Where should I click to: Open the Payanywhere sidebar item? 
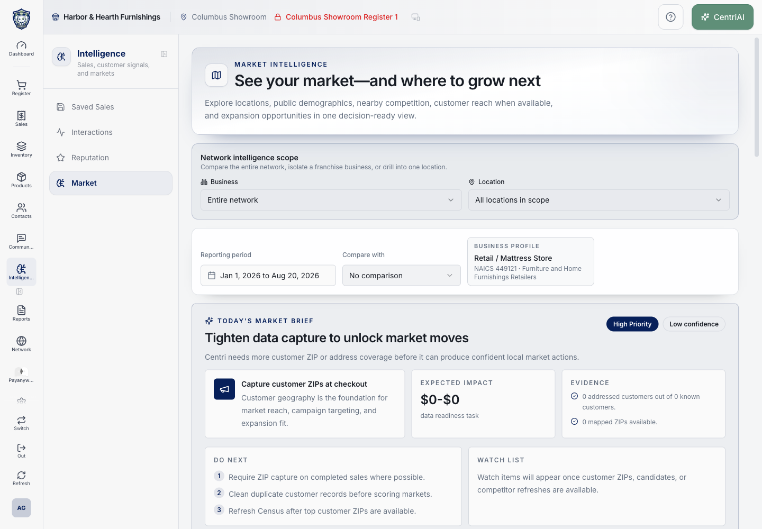click(21, 375)
